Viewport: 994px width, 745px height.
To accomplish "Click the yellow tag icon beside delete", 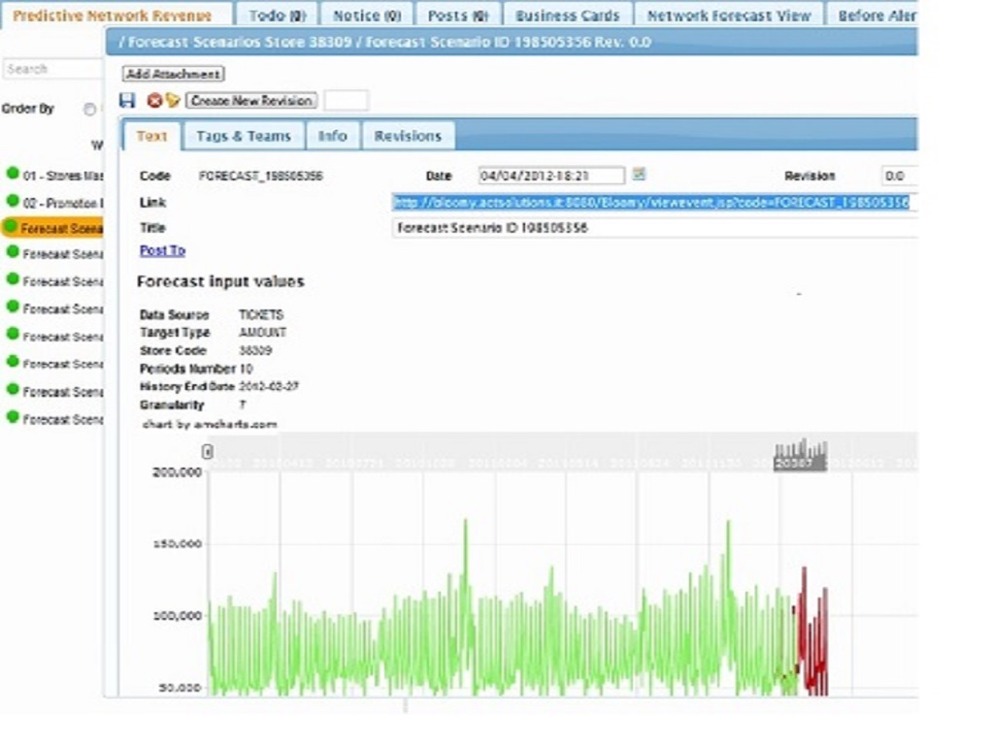I will tap(173, 100).
